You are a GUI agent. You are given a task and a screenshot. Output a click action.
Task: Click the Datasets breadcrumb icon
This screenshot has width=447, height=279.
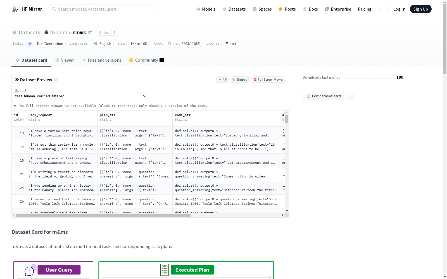(x=14, y=33)
